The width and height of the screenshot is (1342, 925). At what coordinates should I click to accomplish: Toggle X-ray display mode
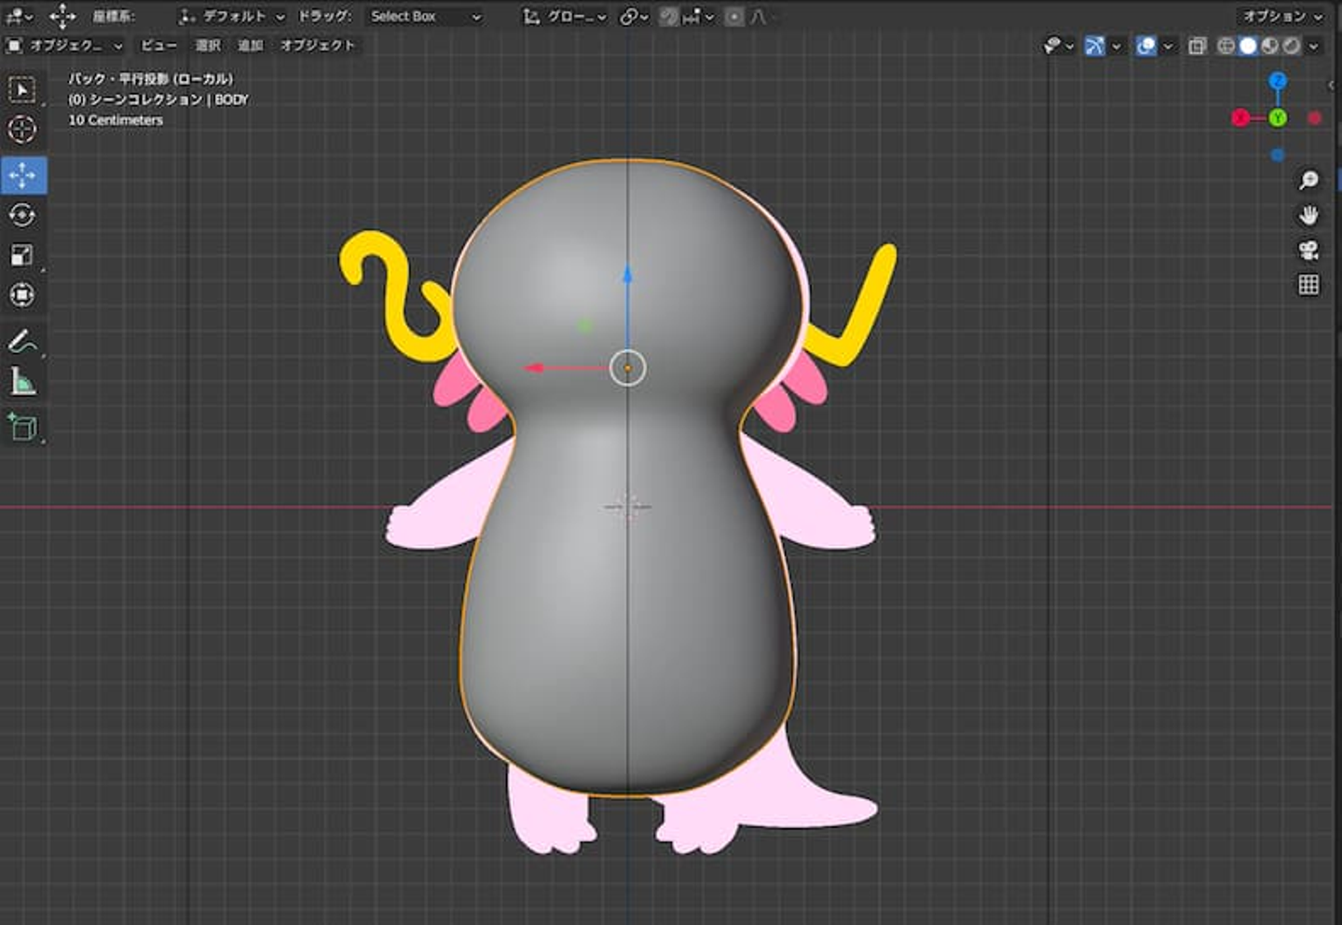coord(1198,46)
